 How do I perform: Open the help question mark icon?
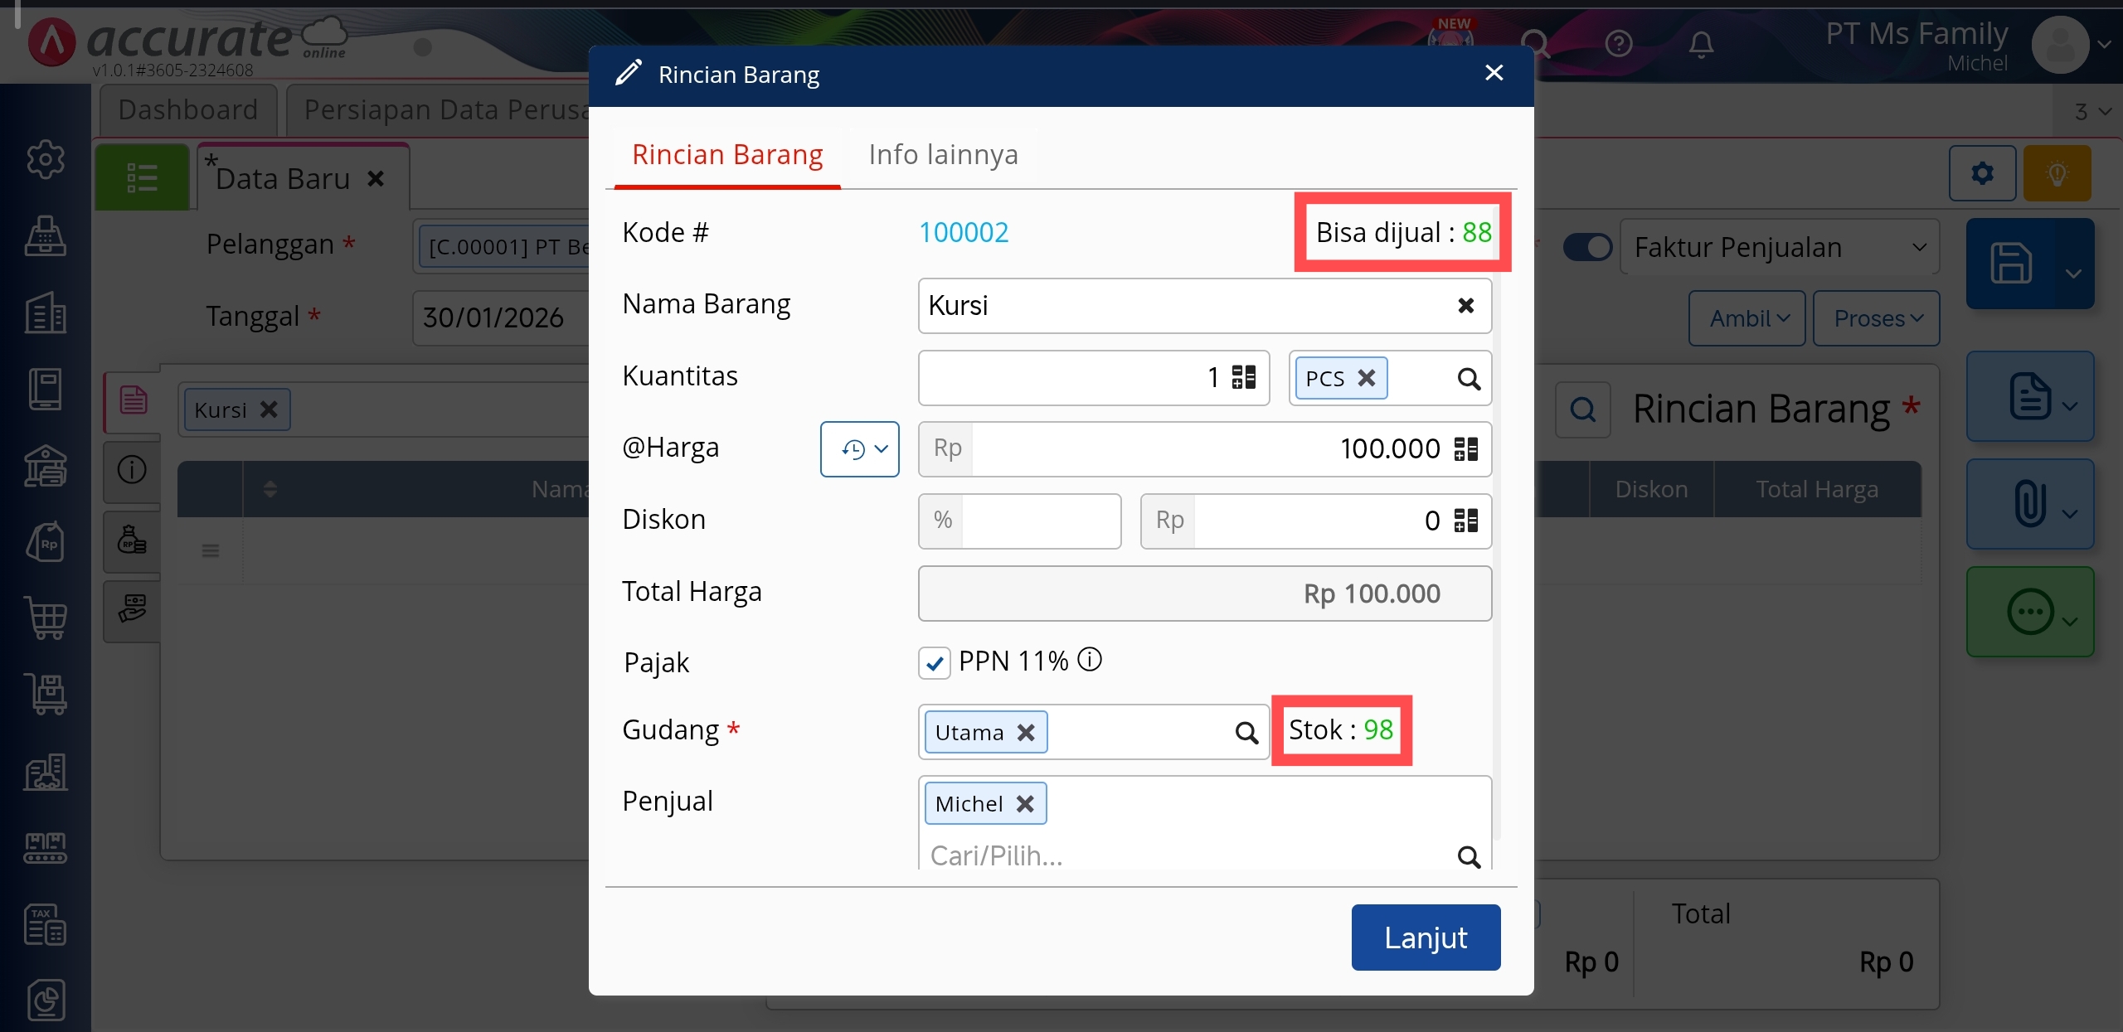[1618, 43]
